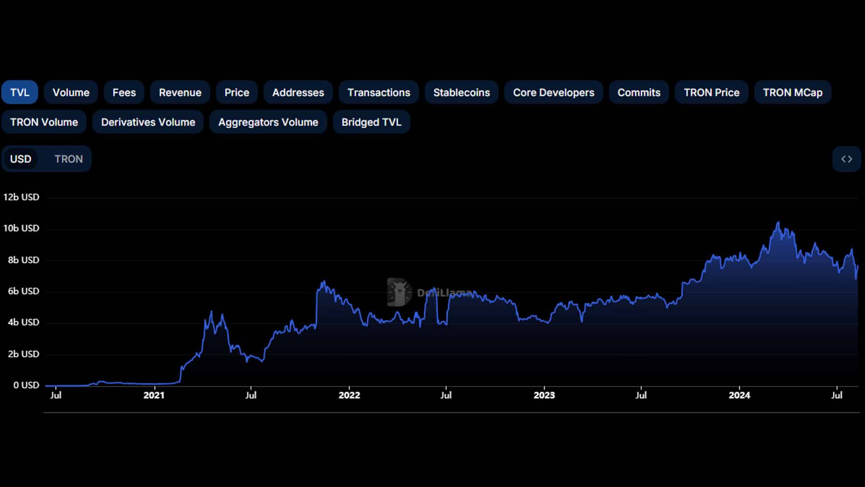The image size is (865, 487).
Task: Click the 8b USD axis label
Action: pos(23,260)
